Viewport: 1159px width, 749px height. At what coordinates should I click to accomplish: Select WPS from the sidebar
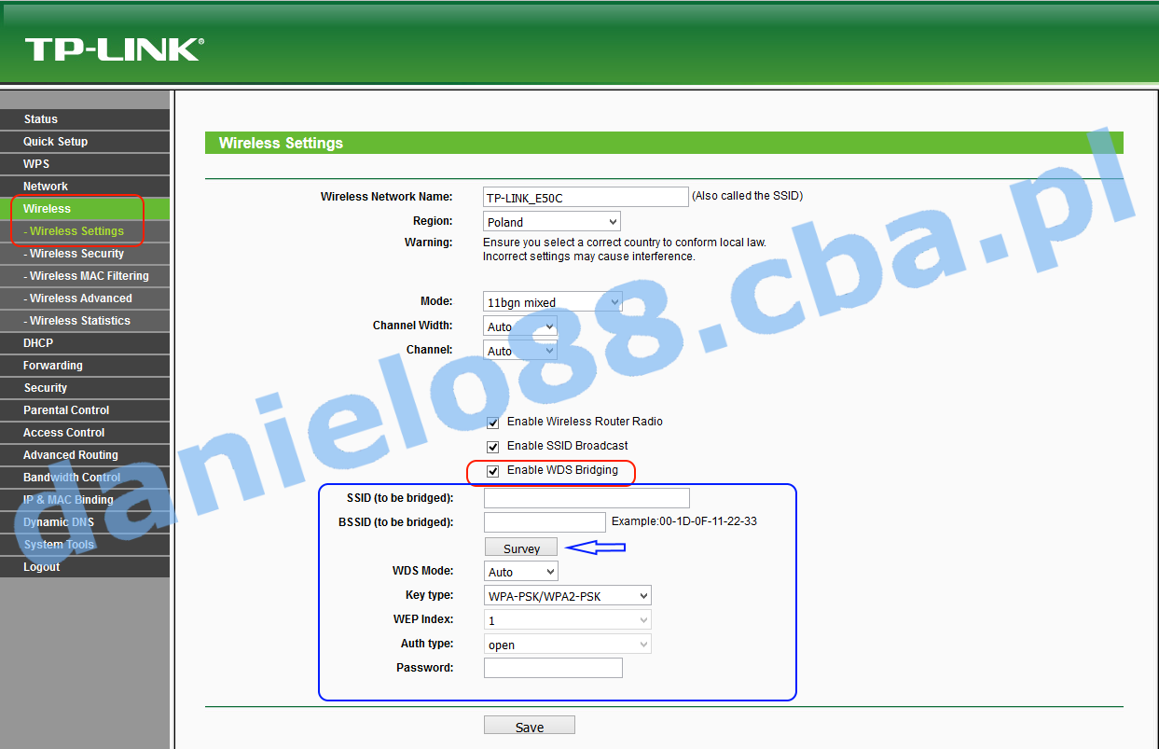tap(85, 164)
